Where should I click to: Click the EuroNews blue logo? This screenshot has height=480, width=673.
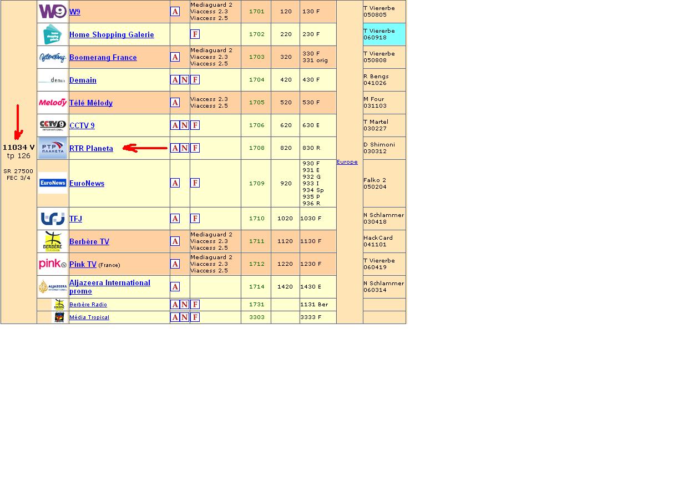53,183
